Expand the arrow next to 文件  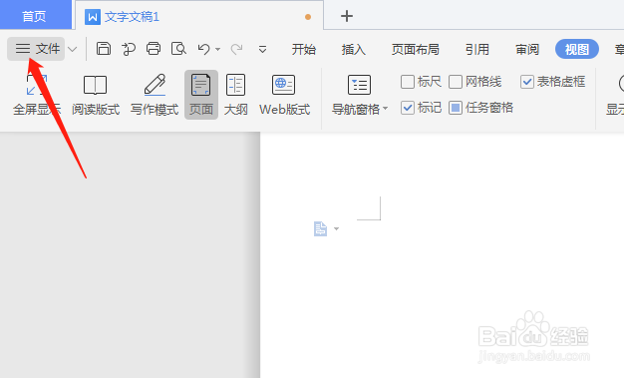tap(73, 50)
